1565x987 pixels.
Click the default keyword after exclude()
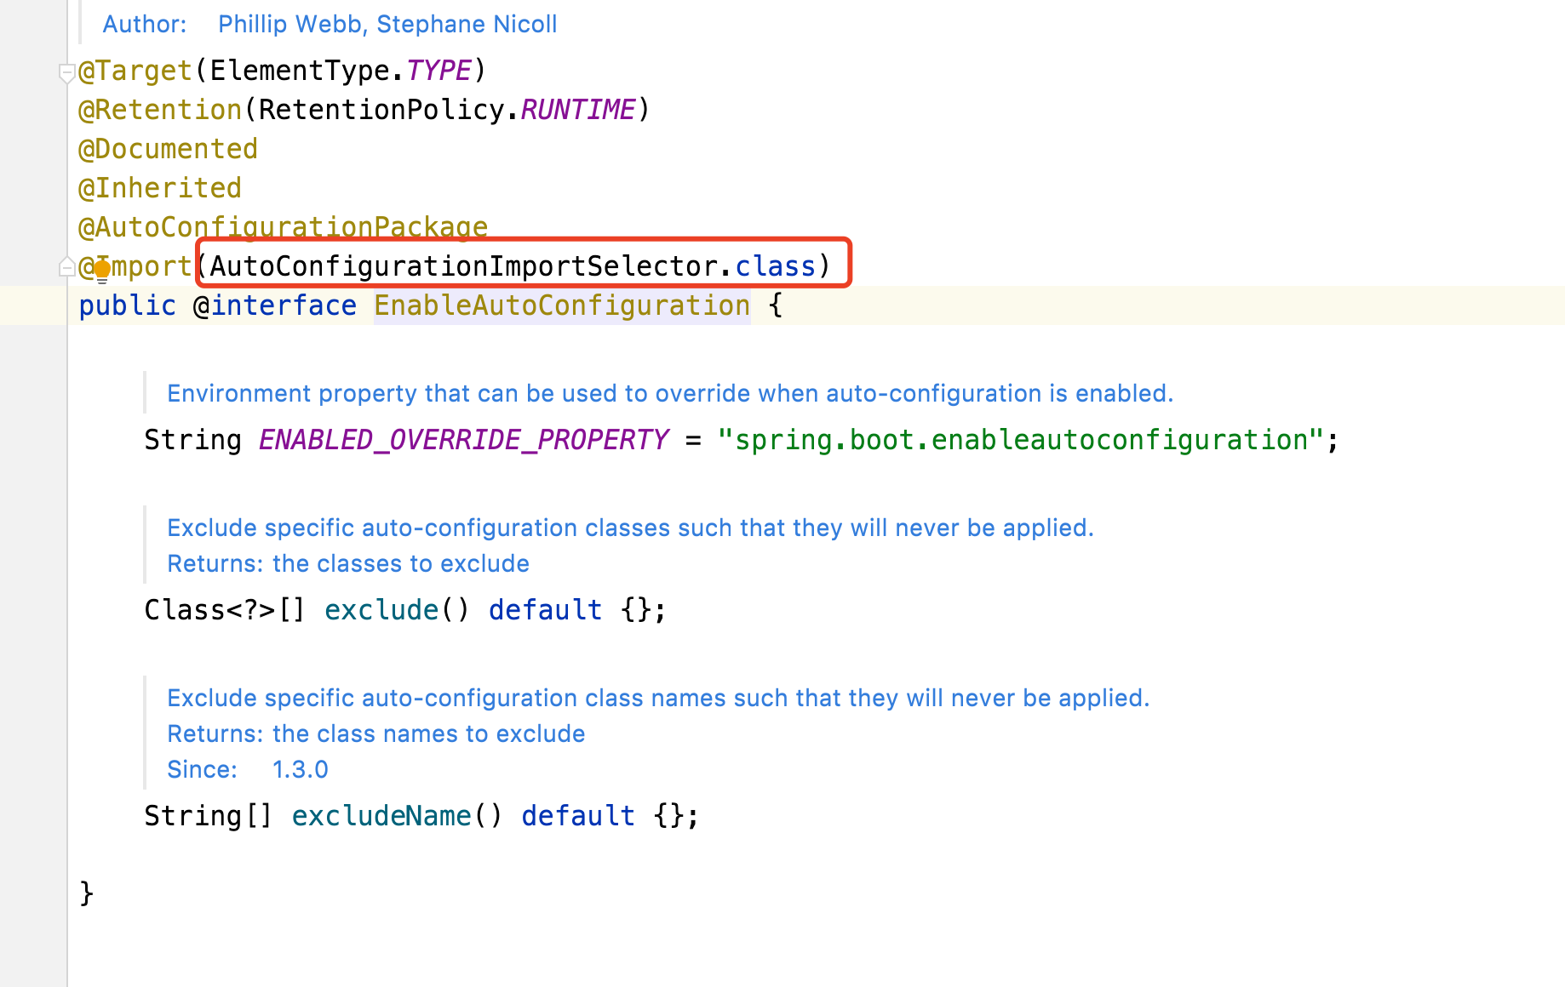click(545, 610)
